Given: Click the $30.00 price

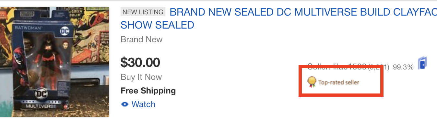Looking at the screenshot, I should pos(140,62).
